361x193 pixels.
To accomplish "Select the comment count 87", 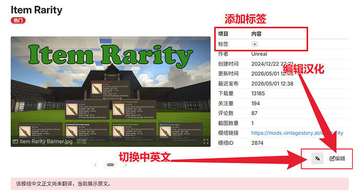I will pos(254,113).
